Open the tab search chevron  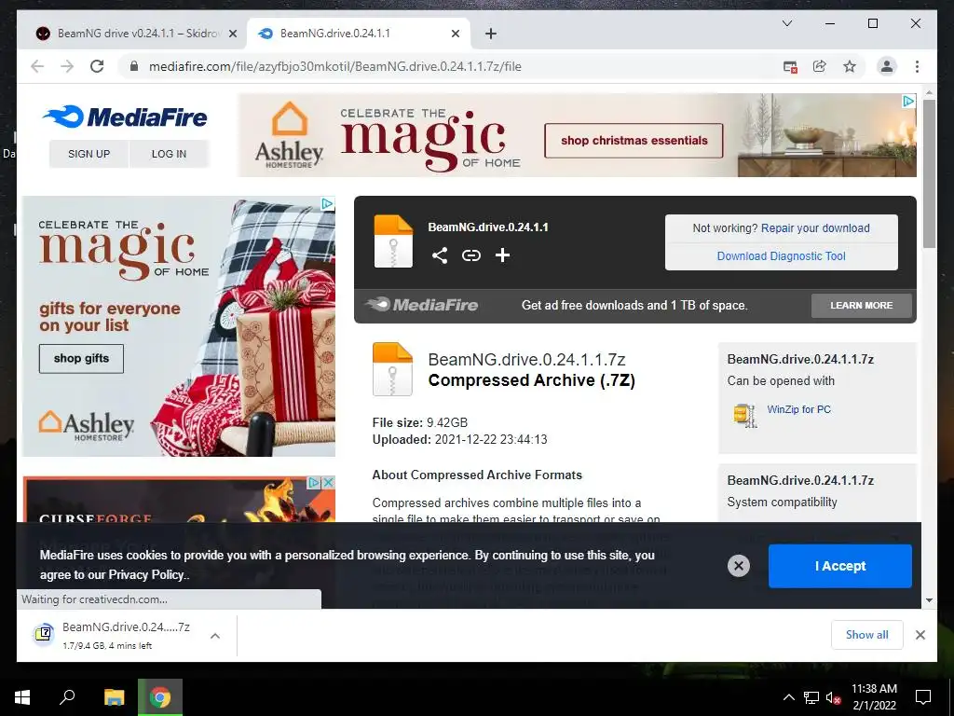[x=786, y=23]
